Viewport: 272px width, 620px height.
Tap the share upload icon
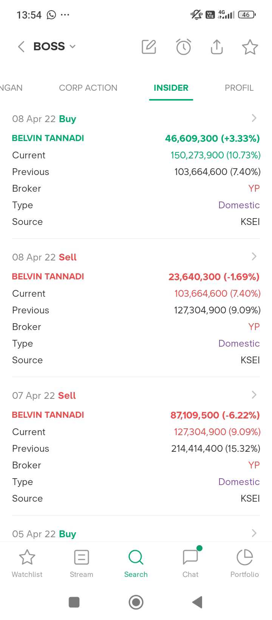pyautogui.click(x=217, y=47)
